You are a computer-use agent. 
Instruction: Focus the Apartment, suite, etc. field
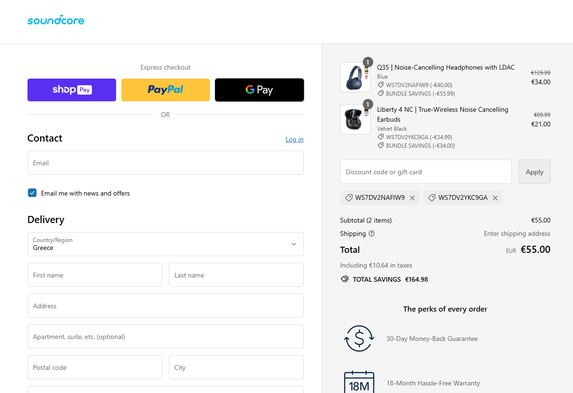coord(165,336)
